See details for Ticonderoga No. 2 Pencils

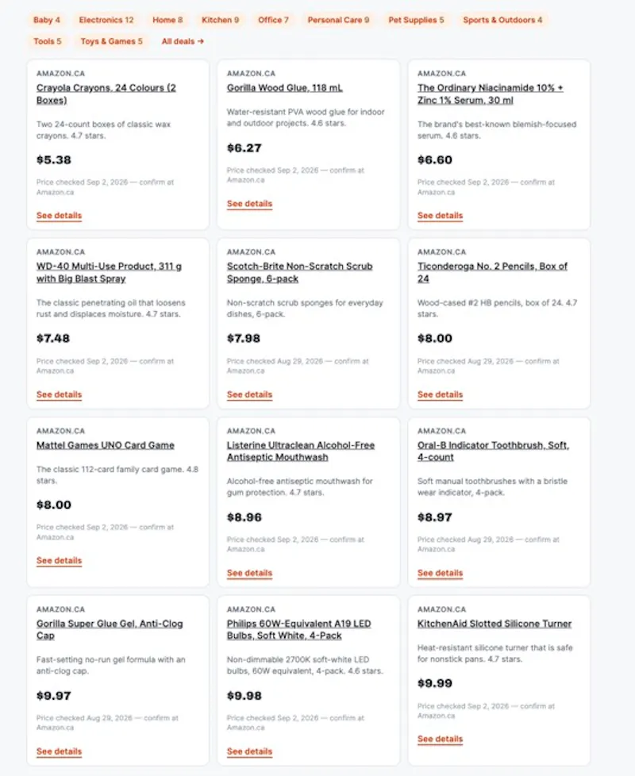(440, 394)
